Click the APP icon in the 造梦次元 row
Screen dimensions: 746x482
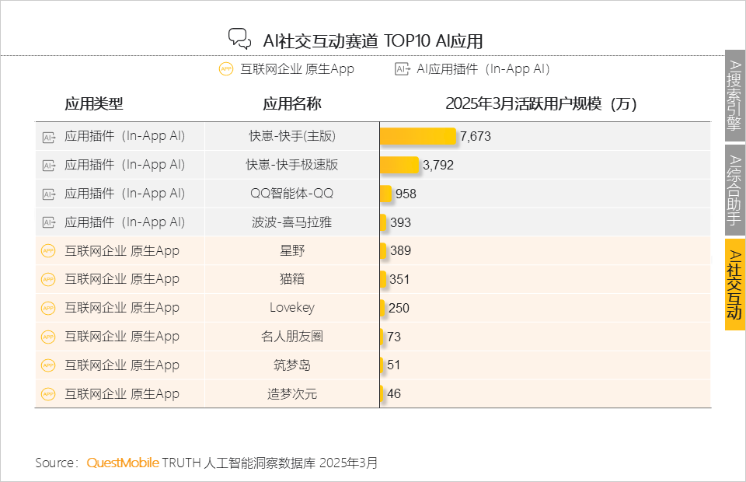(x=48, y=394)
